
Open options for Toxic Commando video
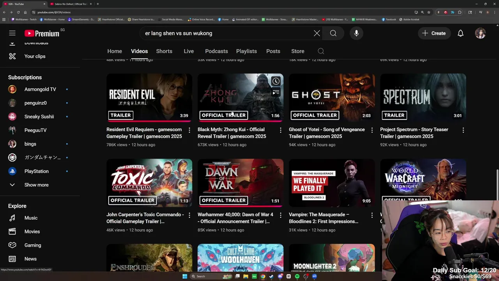click(x=189, y=215)
